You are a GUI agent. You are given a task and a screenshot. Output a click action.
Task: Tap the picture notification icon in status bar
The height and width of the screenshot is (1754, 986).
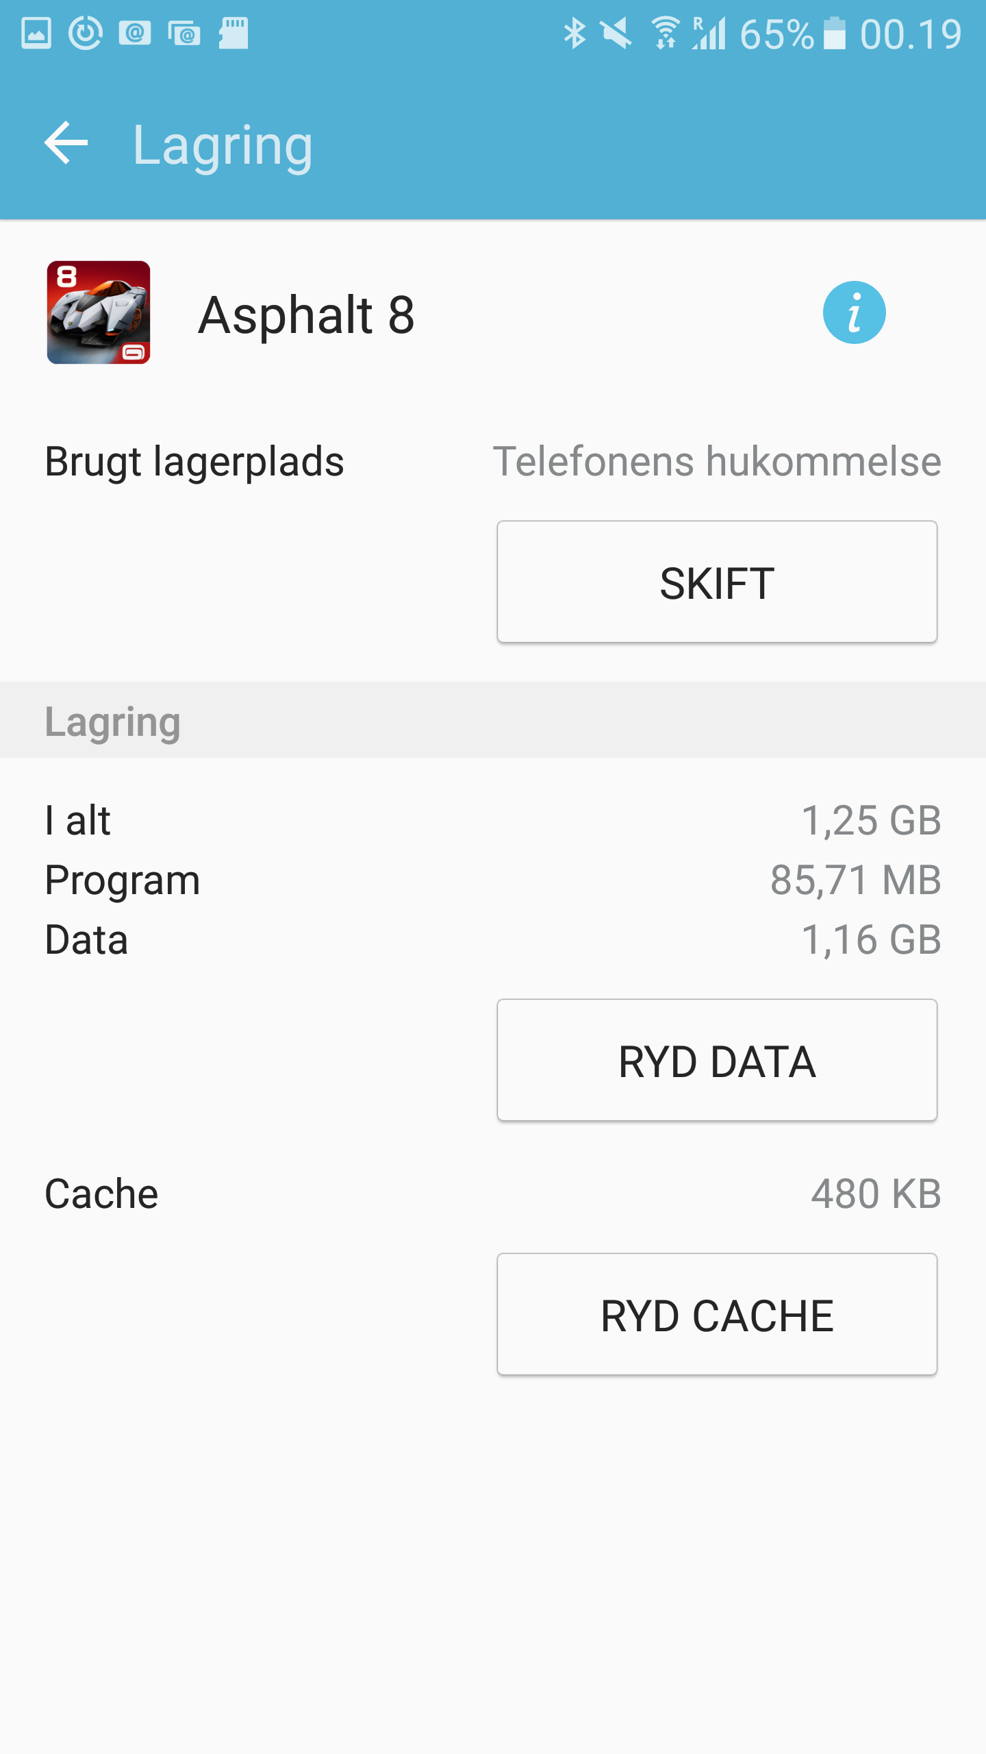pos(36,34)
